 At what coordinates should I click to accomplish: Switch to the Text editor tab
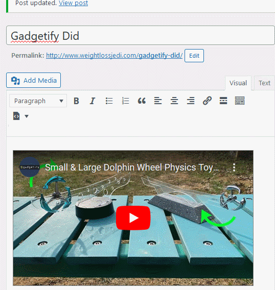point(264,83)
